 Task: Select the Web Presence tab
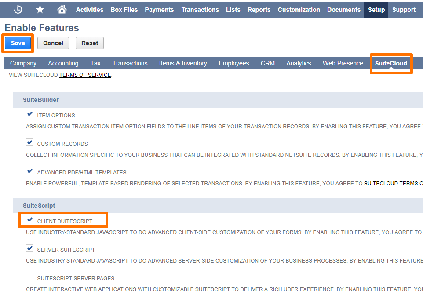point(343,63)
